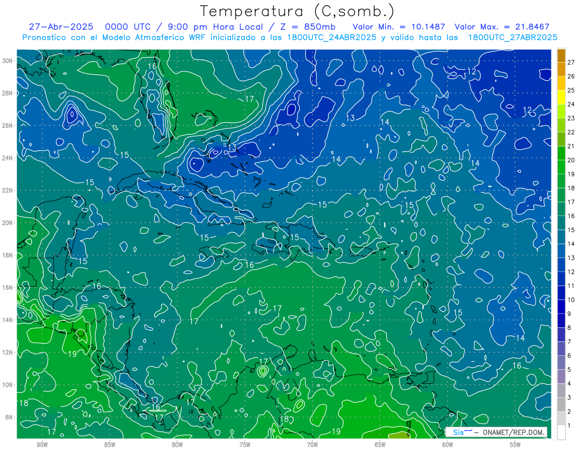
Task: Click color scale tick label "20"
Action: pos(571,160)
